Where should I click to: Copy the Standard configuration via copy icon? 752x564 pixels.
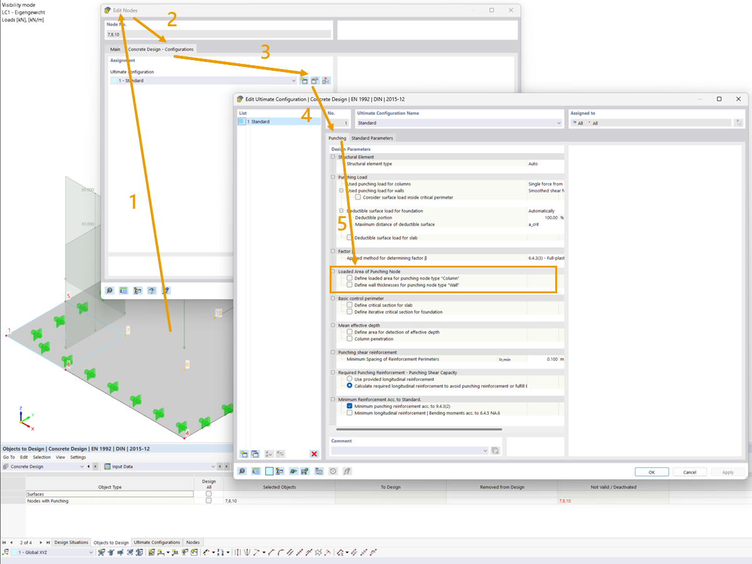click(x=255, y=453)
